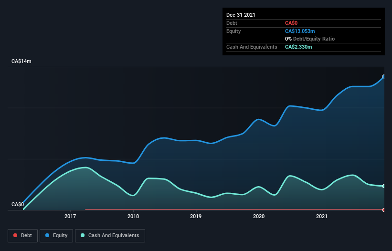Click the 2019 x-axis label
Screen dimensions: 392x251
pos(196,216)
